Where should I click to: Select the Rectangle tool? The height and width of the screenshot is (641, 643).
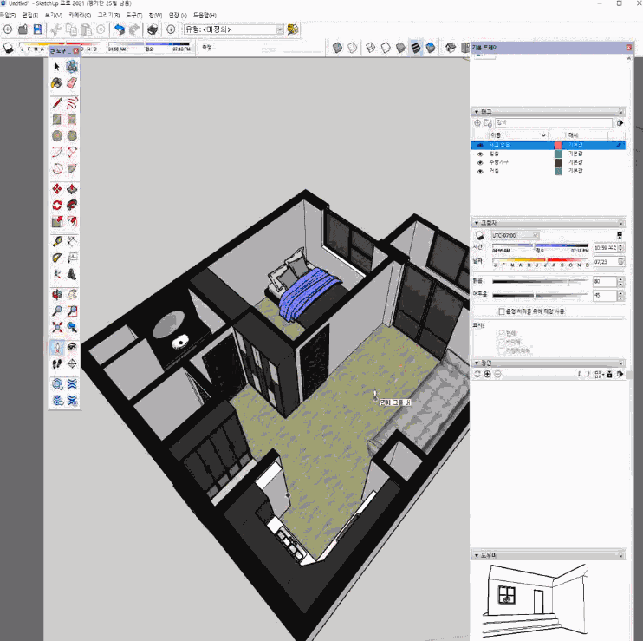[57, 120]
